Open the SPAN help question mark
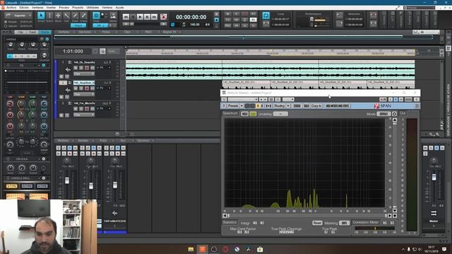This screenshot has width=452, height=254. 224,106
